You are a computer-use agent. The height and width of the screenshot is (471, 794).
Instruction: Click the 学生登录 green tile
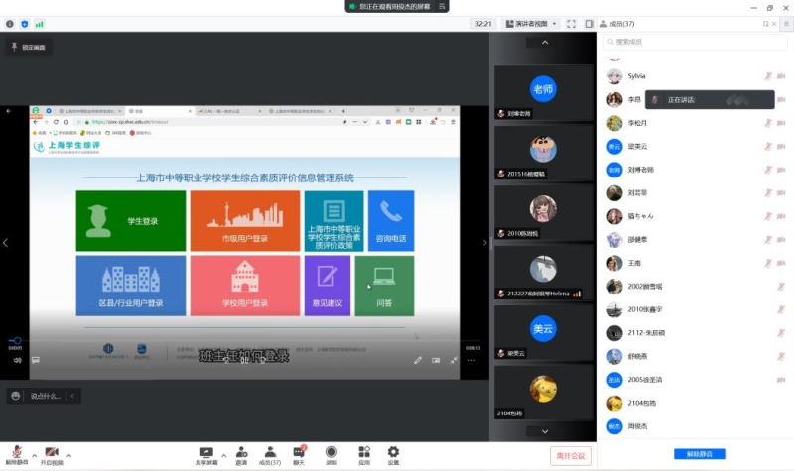pos(131,221)
